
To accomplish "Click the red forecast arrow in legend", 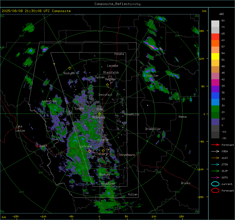I will coord(215,145).
